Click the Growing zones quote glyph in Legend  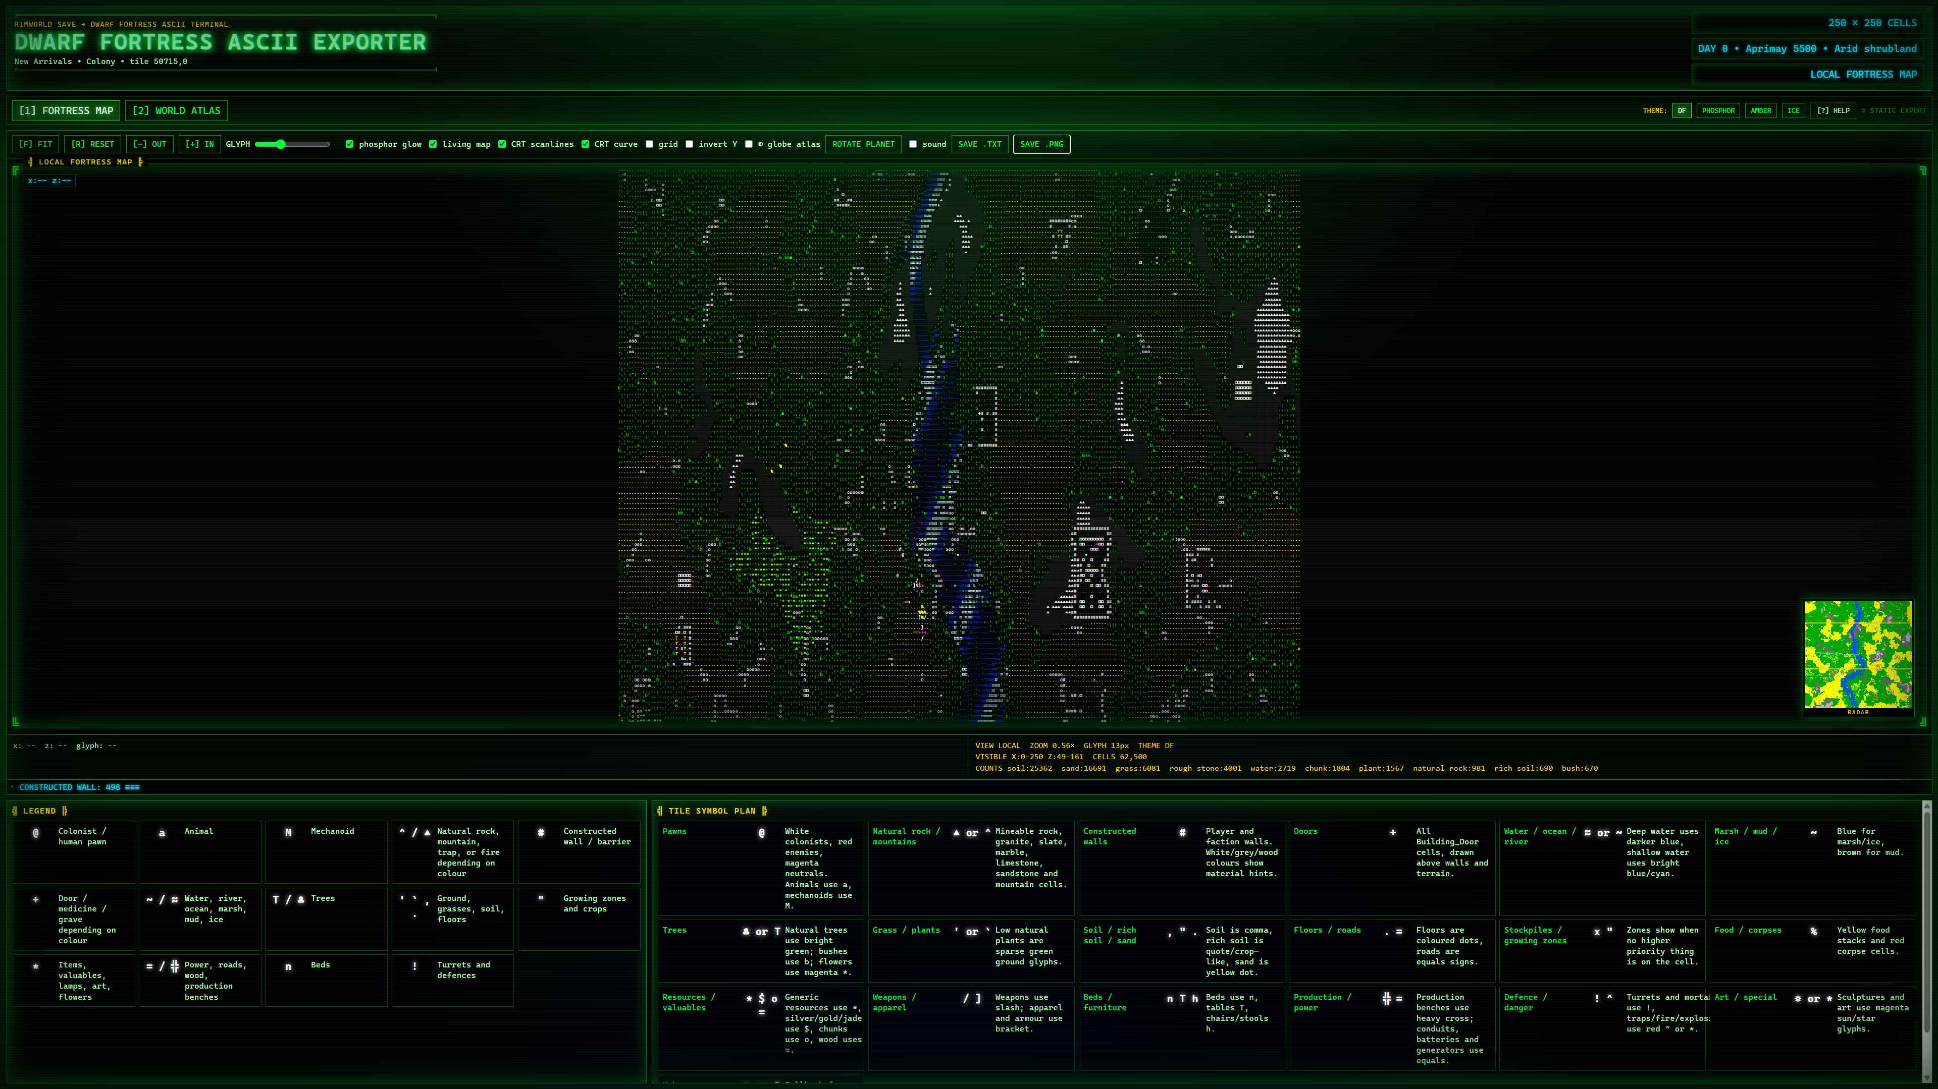click(541, 898)
